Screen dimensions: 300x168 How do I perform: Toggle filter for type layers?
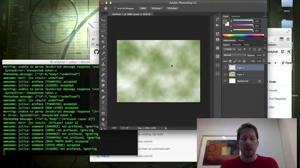coord(250,49)
